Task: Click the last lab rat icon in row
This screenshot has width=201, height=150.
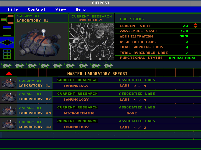Action: (x=108, y=65)
